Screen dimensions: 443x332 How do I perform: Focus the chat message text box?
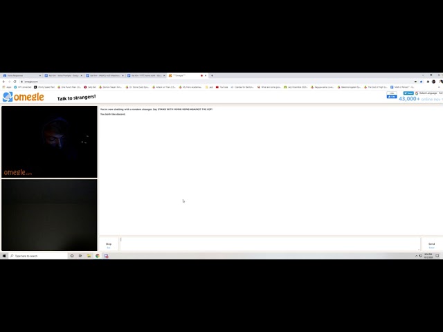[x=270, y=243]
